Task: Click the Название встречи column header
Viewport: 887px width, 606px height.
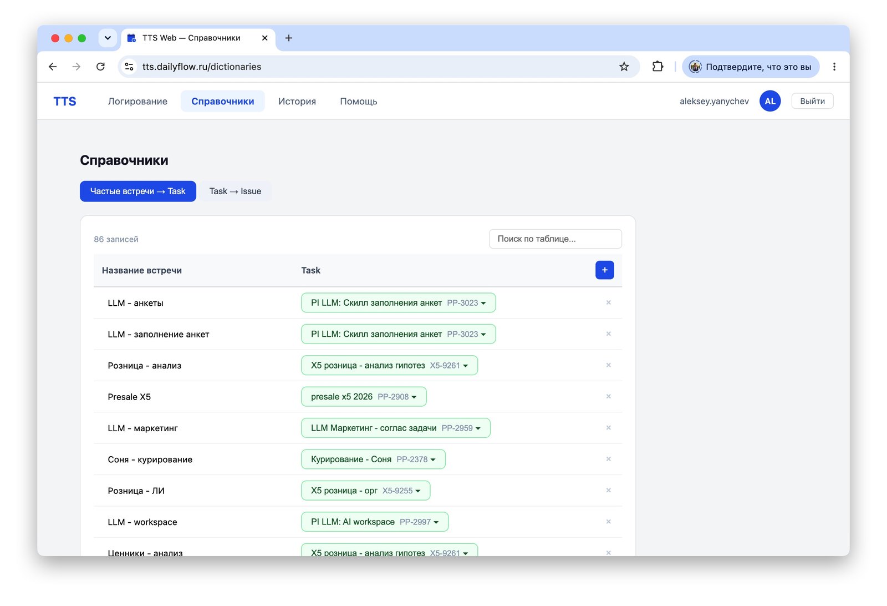Action: (142, 270)
